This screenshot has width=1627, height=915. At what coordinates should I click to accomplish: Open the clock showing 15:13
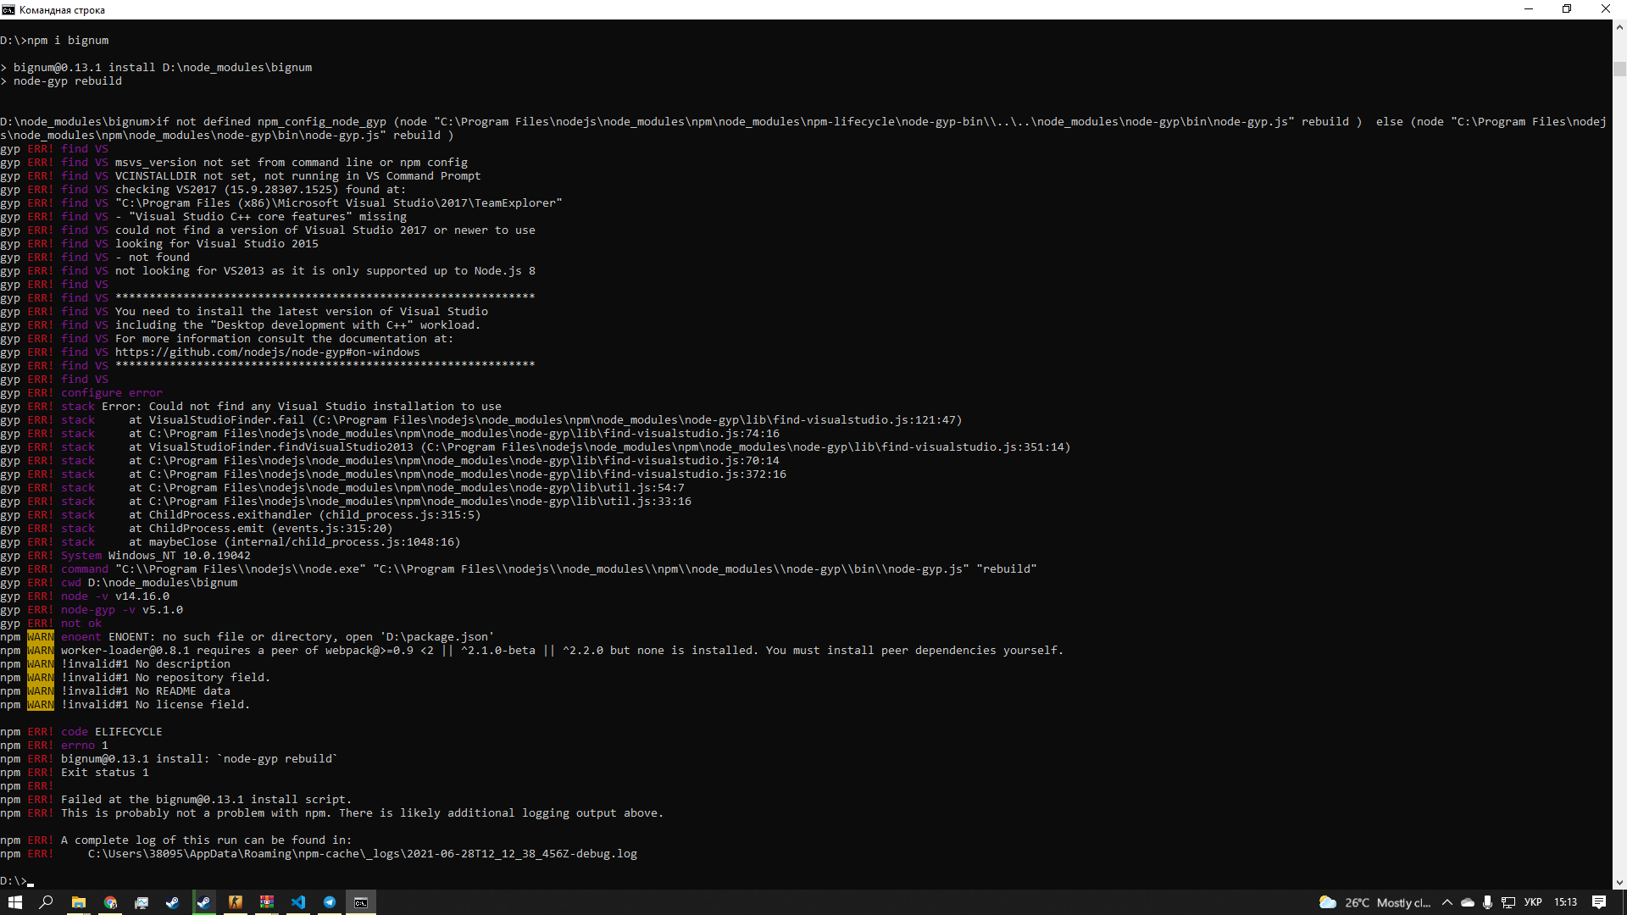[x=1566, y=902]
